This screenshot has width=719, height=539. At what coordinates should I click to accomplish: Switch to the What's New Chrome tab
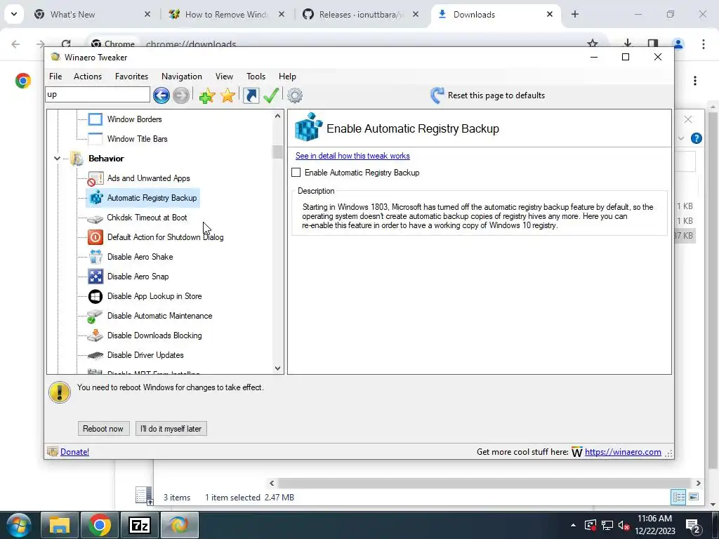point(92,15)
